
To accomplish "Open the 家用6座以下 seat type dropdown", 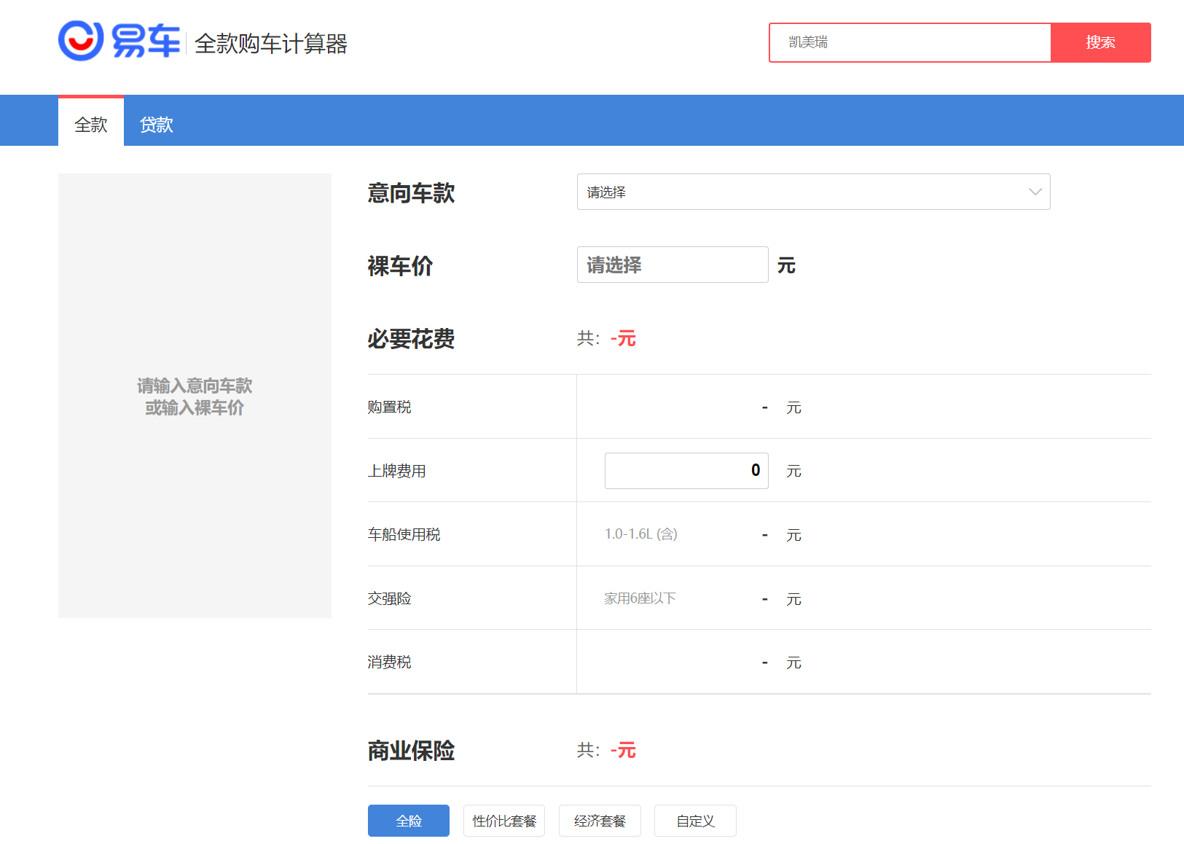I will (x=640, y=598).
